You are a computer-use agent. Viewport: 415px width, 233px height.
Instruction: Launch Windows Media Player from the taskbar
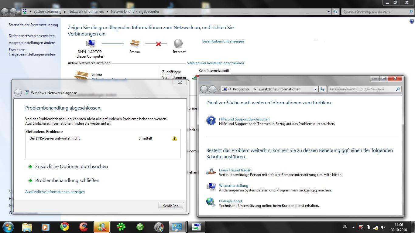45,227
